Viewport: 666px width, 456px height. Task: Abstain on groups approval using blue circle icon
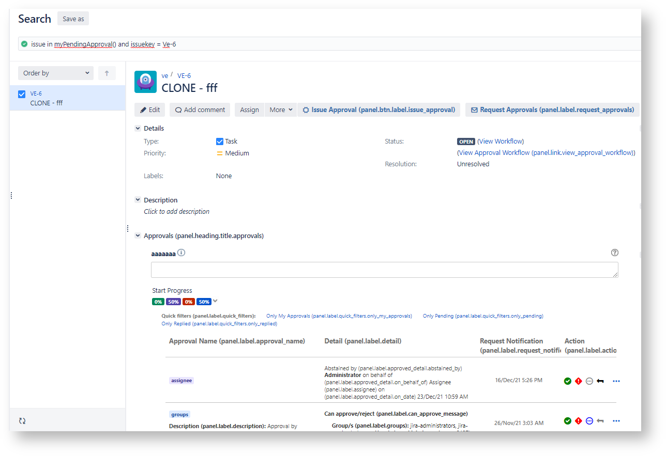pos(589,421)
